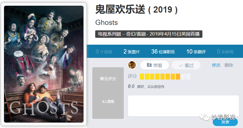243x128 pixels.
Task: Click the 修改 edit link
Action: click(216, 65)
